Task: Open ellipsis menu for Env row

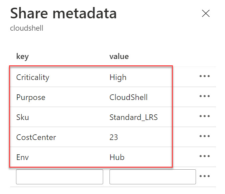Action: pyautogui.click(x=204, y=156)
